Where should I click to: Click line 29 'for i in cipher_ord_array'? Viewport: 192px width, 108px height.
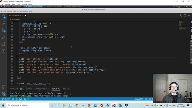point(34,48)
